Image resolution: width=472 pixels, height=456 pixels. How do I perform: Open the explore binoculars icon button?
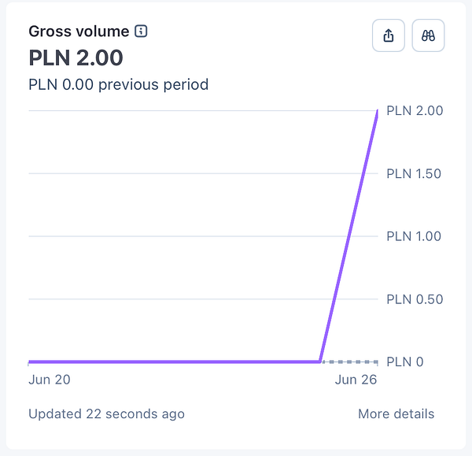428,35
